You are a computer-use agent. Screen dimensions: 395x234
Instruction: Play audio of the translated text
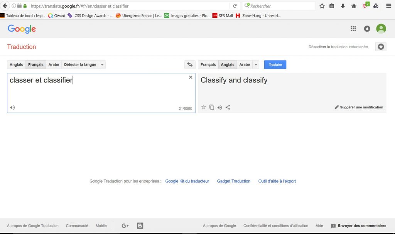point(219,108)
